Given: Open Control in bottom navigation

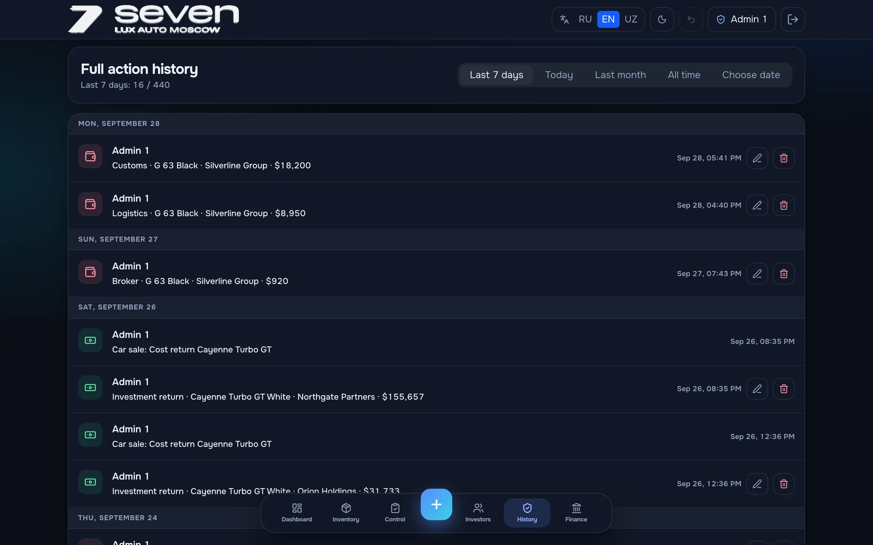Looking at the screenshot, I should pyautogui.click(x=395, y=513).
